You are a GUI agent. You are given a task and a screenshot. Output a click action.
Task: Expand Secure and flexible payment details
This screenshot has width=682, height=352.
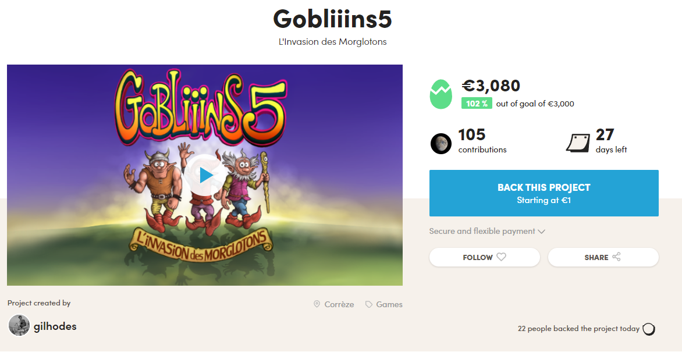tap(487, 231)
